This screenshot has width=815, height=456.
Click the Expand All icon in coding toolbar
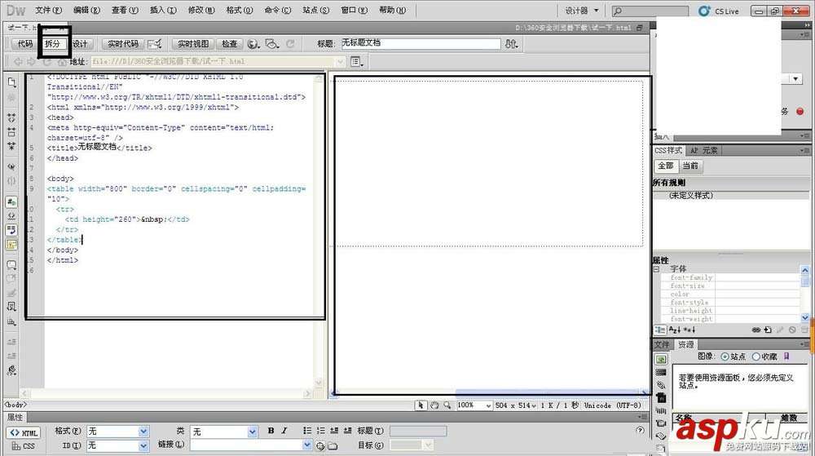click(x=11, y=147)
